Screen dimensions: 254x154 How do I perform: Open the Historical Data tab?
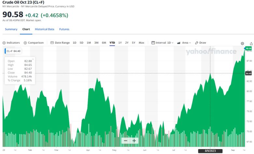pyautogui.click(x=45, y=29)
